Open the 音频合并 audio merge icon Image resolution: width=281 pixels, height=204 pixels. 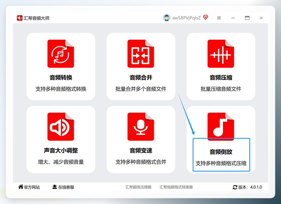pyautogui.click(x=141, y=54)
